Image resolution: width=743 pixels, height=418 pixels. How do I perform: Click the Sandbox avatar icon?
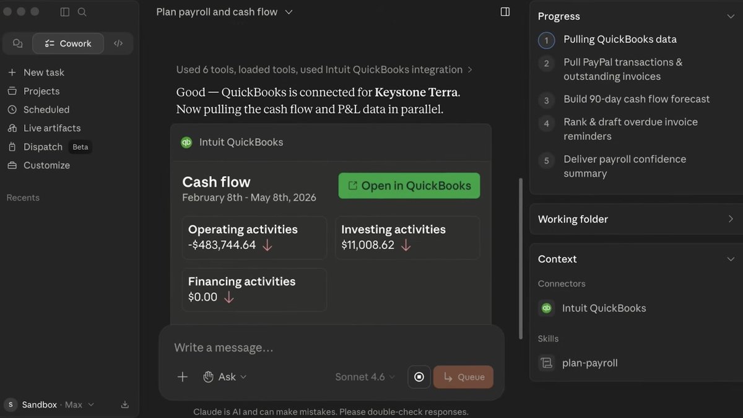pos(11,404)
